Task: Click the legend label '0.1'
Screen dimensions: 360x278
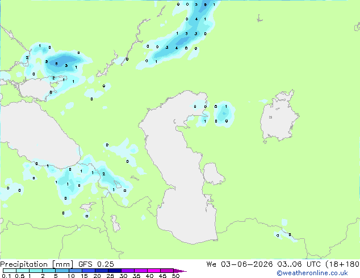Action: click(x=6, y=276)
